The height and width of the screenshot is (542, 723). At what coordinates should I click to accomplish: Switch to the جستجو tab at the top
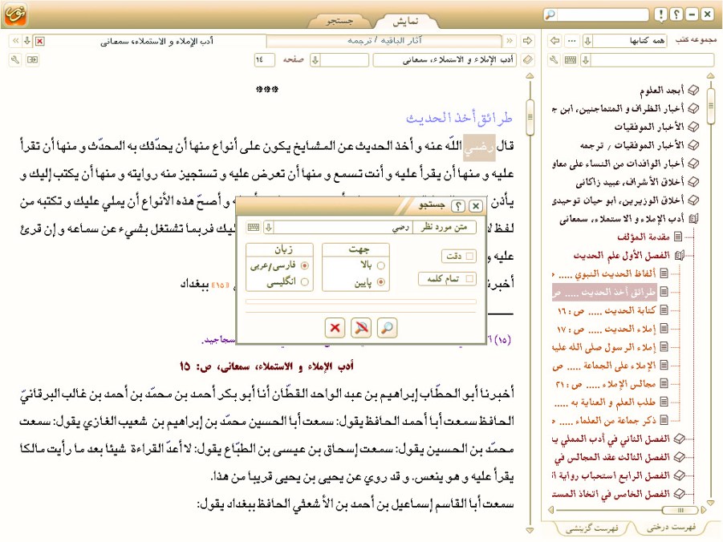pyautogui.click(x=339, y=21)
